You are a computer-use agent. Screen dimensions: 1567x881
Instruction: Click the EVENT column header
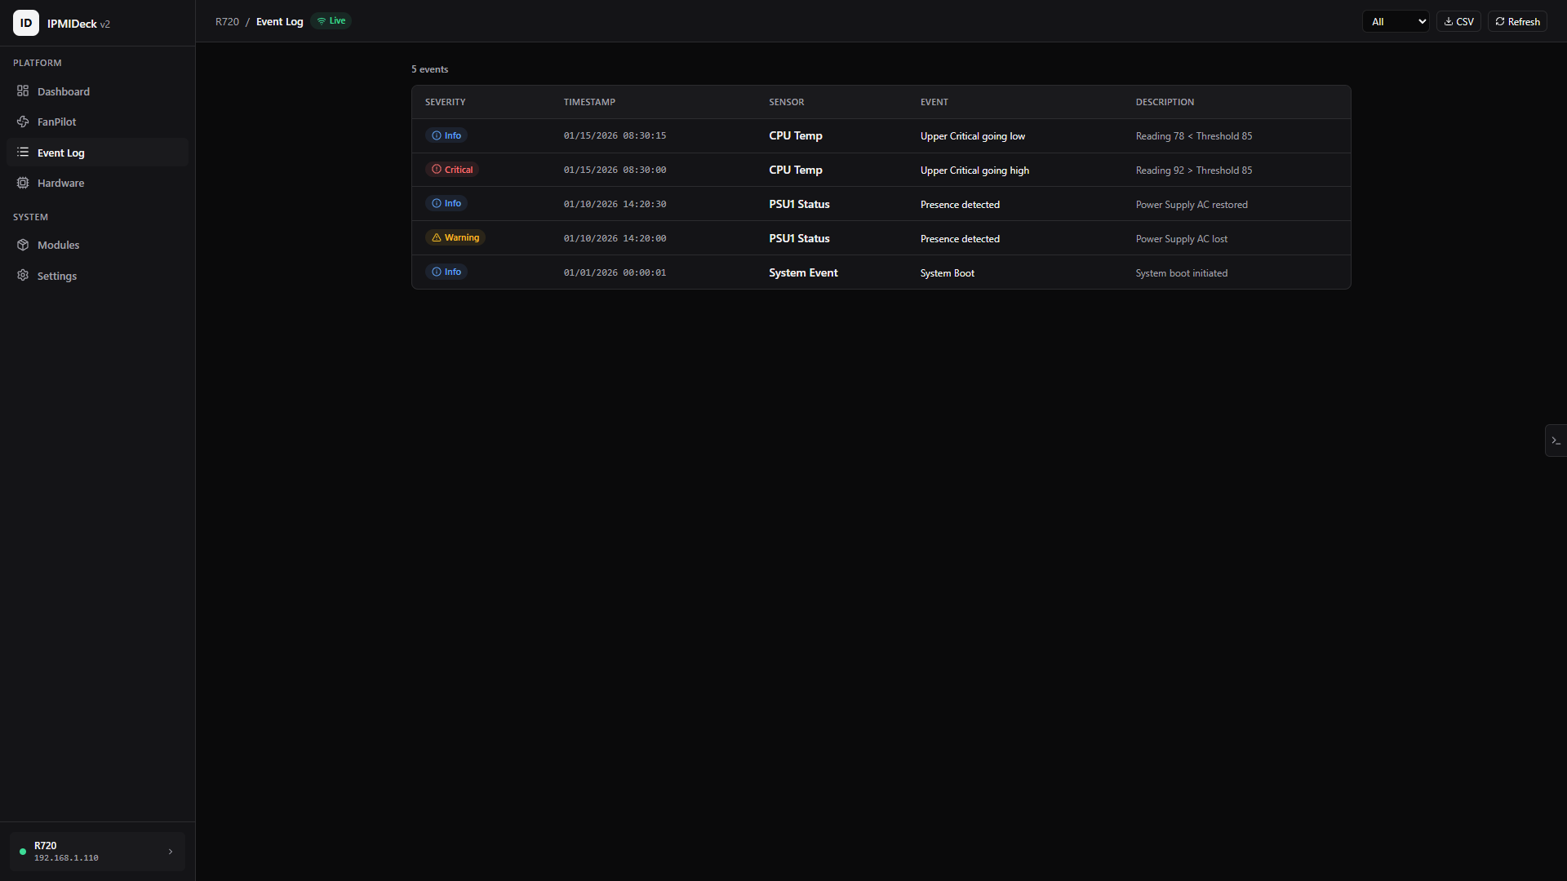(x=934, y=102)
